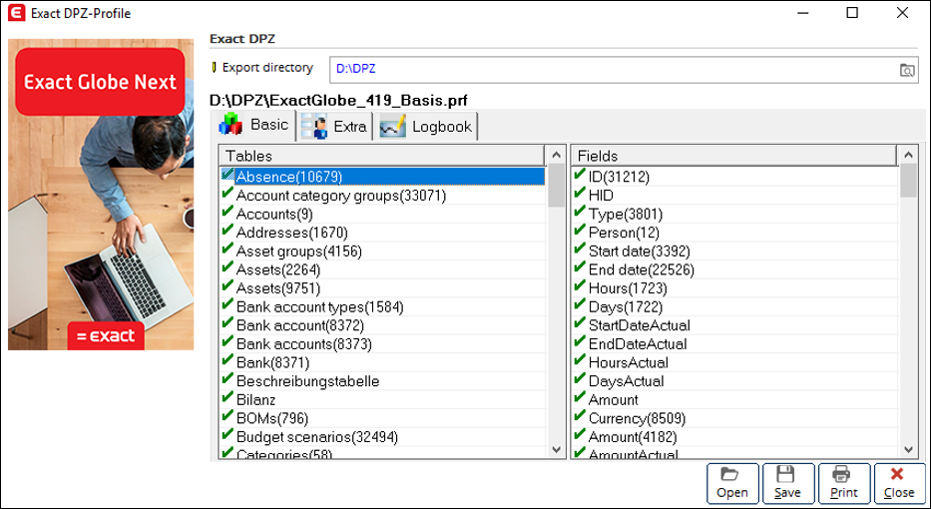Select the BOMs(796) table row
931x509 pixels.
382,418
